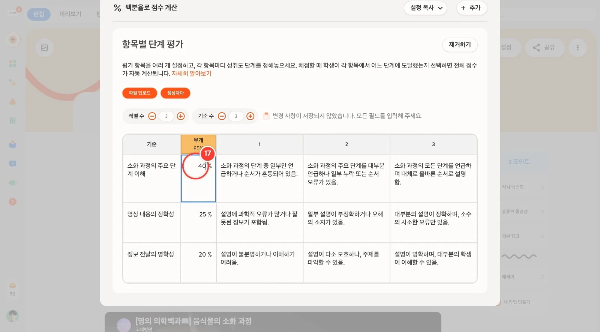Select the 영상 내용의 정확성 criterion cell
This screenshot has height=332, width=600.
click(x=152, y=223)
